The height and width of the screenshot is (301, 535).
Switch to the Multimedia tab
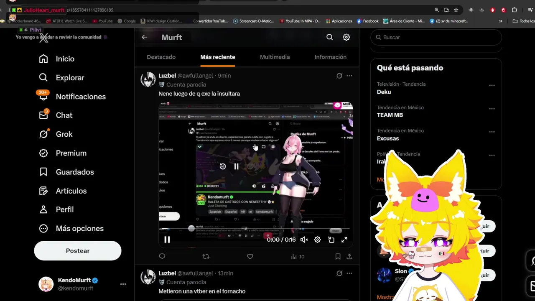[275, 57]
